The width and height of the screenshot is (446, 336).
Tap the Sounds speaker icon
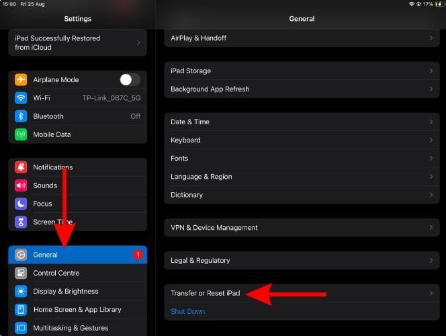point(21,185)
